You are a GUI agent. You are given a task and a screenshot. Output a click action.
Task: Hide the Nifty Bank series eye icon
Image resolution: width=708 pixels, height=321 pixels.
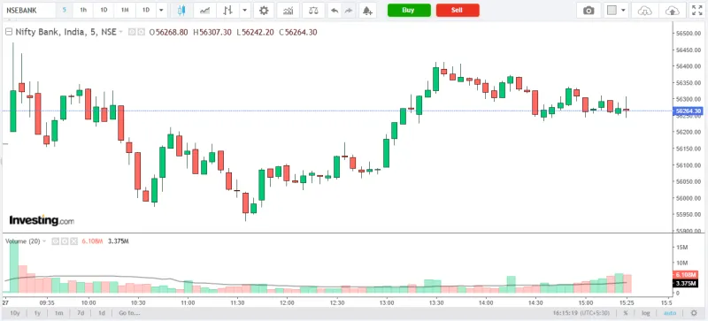[132, 32]
